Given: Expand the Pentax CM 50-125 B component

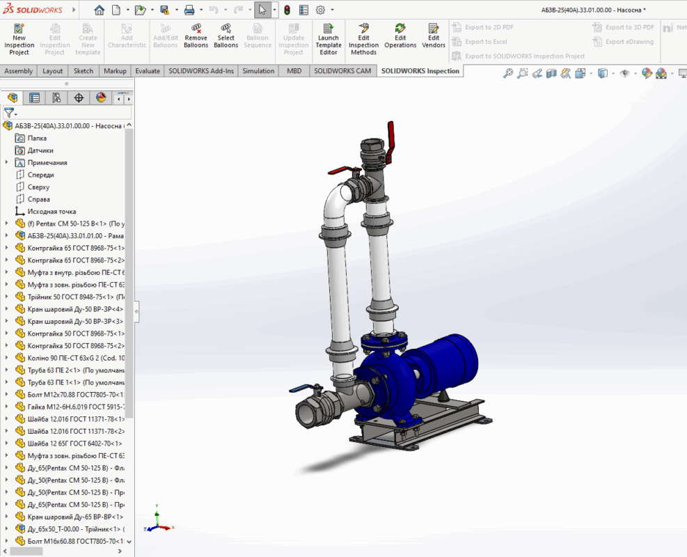Looking at the screenshot, I should [x=7, y=223].
